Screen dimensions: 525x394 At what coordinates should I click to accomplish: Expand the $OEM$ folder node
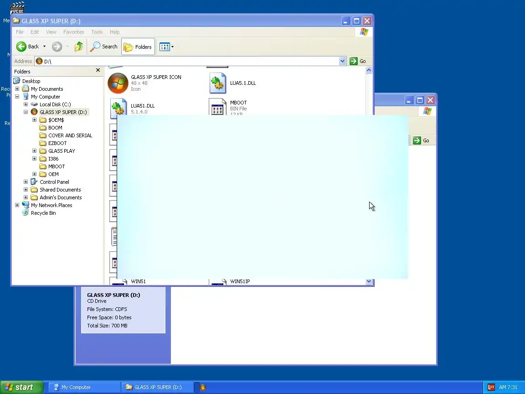pyautogui.click(x=35, y=119)
